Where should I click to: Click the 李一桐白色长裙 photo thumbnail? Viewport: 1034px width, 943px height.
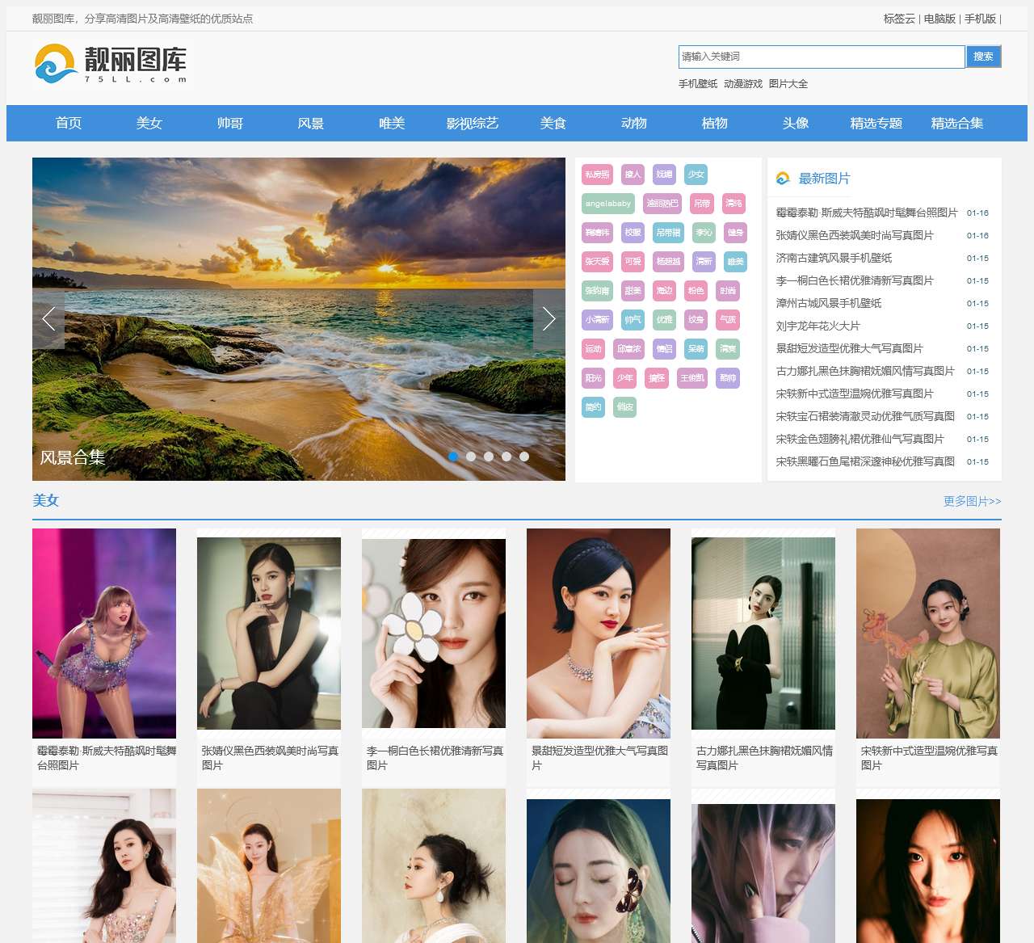[434, 634]
